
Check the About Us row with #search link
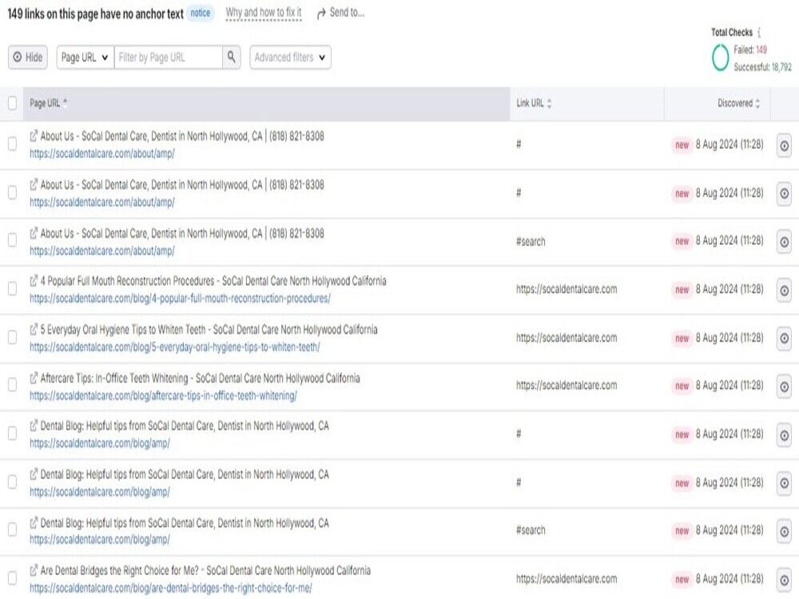12,240
